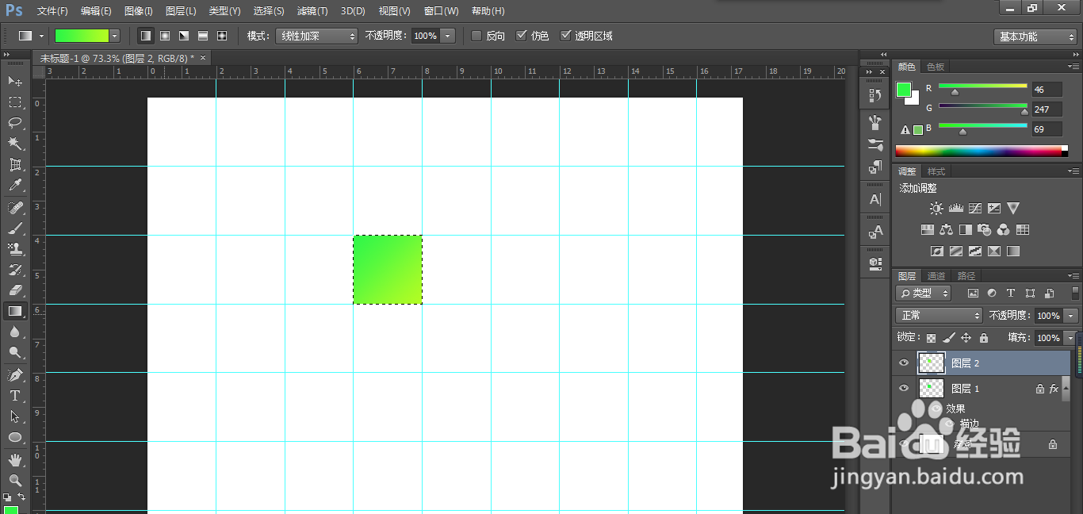The width and height of the screenshot is (1083, 514).
Task: Choose the Reflected gradient style
Action: coord(203,36)
